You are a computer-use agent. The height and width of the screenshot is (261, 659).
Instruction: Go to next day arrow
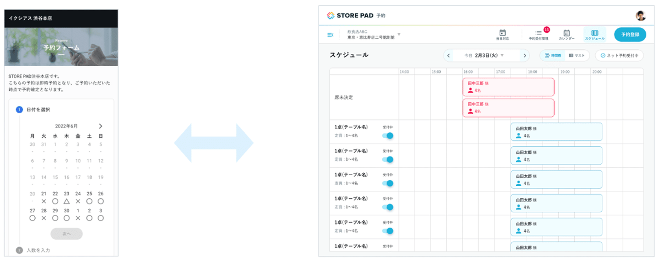click(x=524, y=56)
